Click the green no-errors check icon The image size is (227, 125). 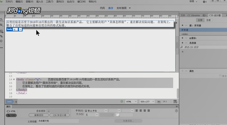(x=122, y=102)
